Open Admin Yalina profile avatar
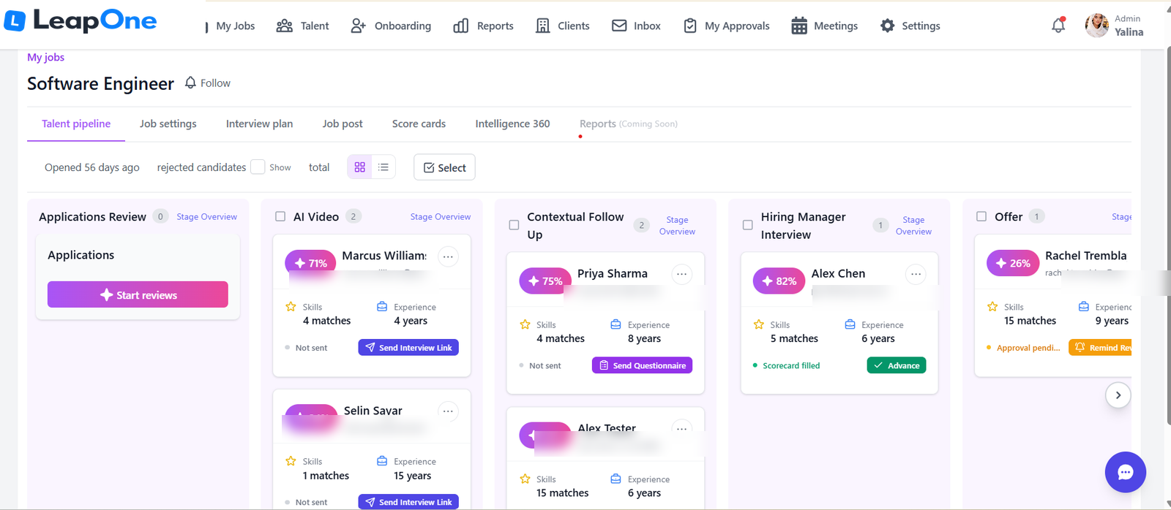 [1096, 26]
